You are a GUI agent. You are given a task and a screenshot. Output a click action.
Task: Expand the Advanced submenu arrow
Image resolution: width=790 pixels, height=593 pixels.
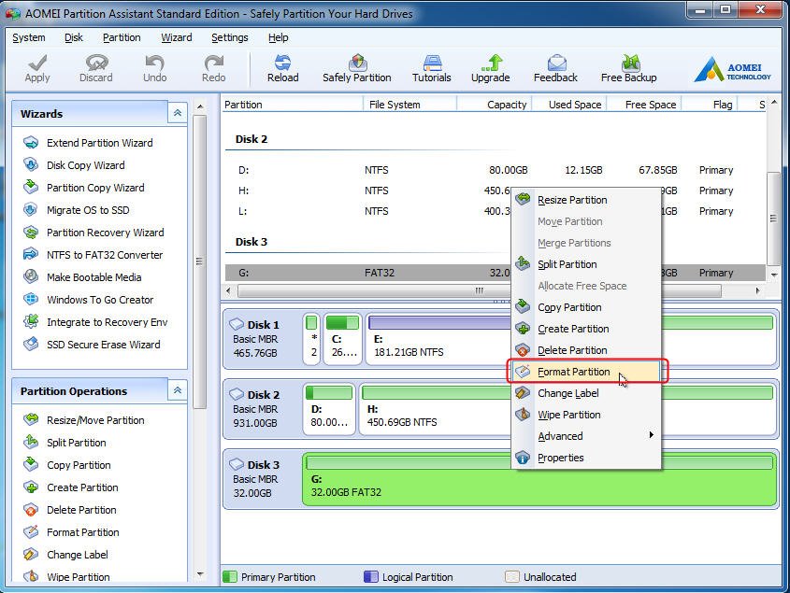tap(652, 434)
